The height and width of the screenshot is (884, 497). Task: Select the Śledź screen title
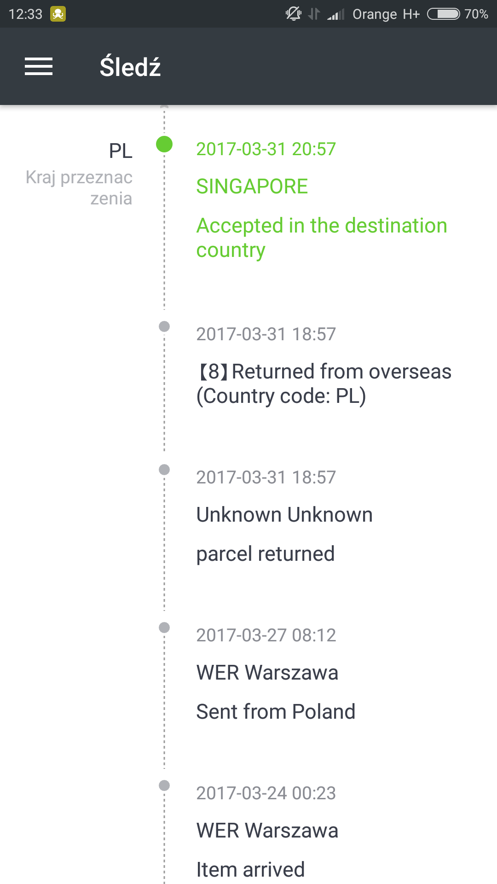(130, 67)
